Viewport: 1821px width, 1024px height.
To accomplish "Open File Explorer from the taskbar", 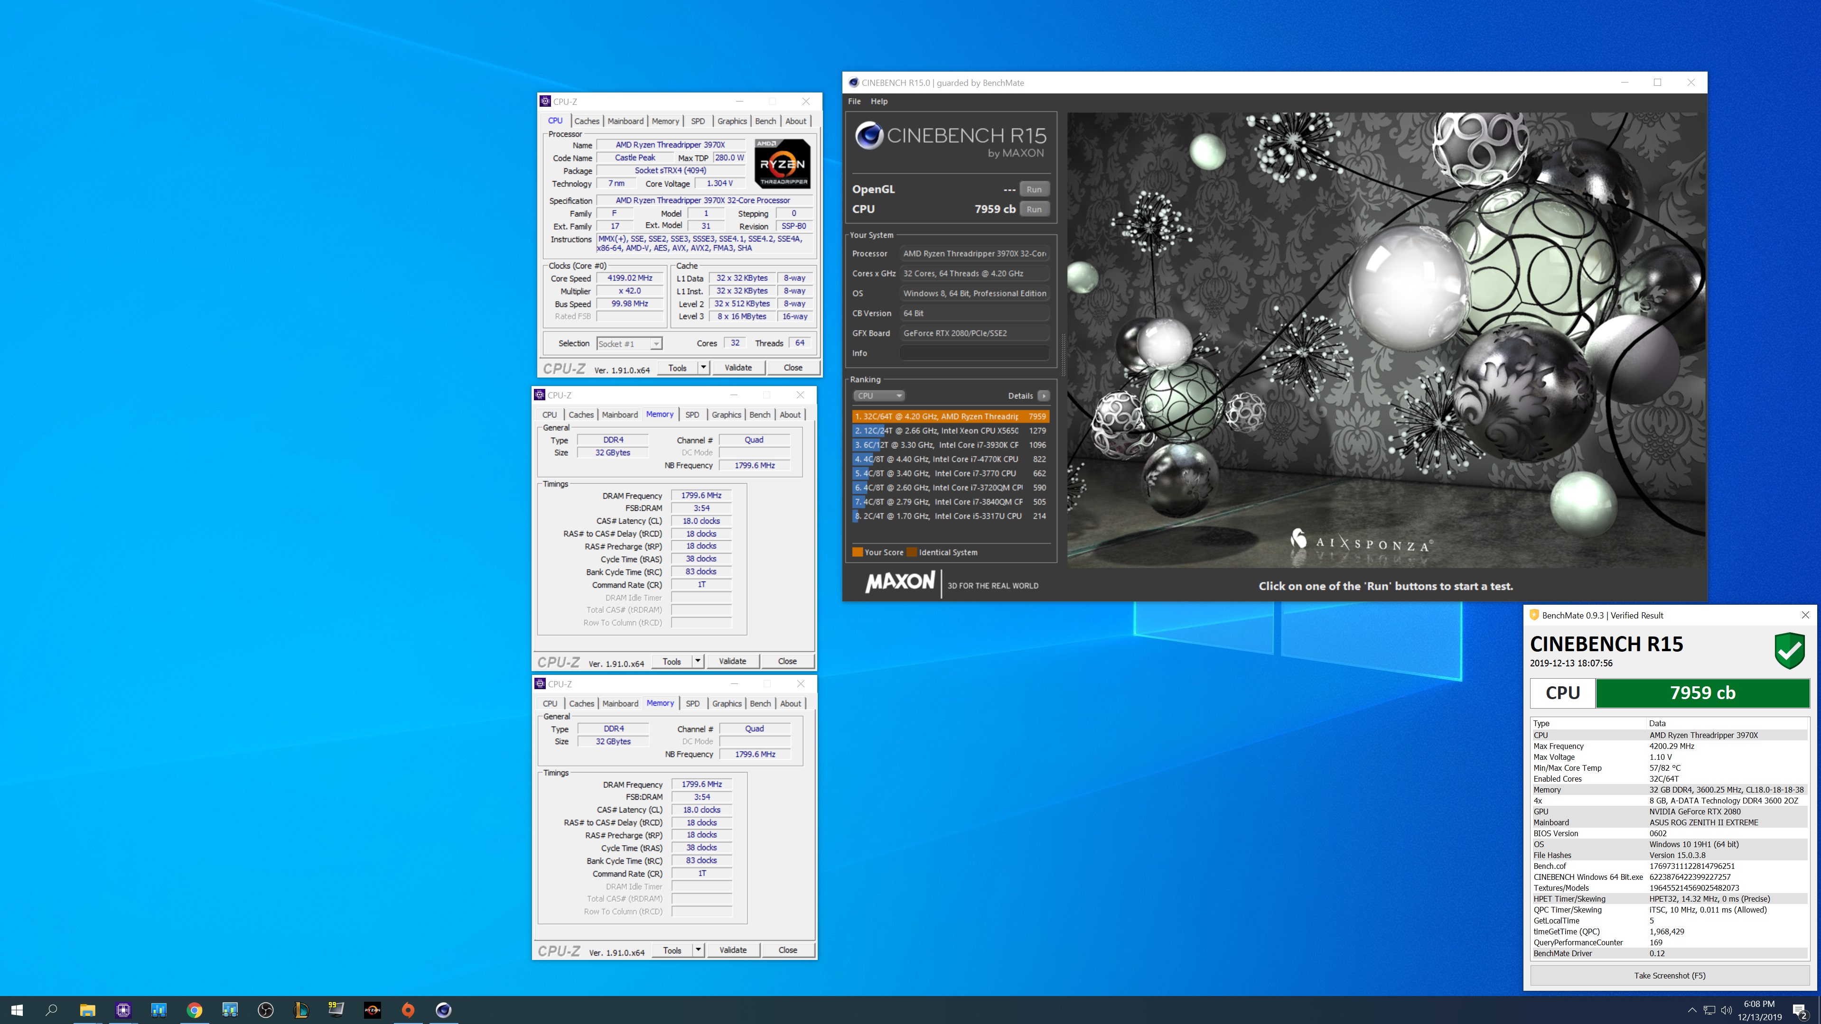I will coord(87,1010).
